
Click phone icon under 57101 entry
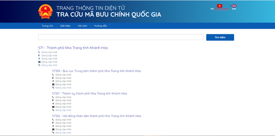53,97
